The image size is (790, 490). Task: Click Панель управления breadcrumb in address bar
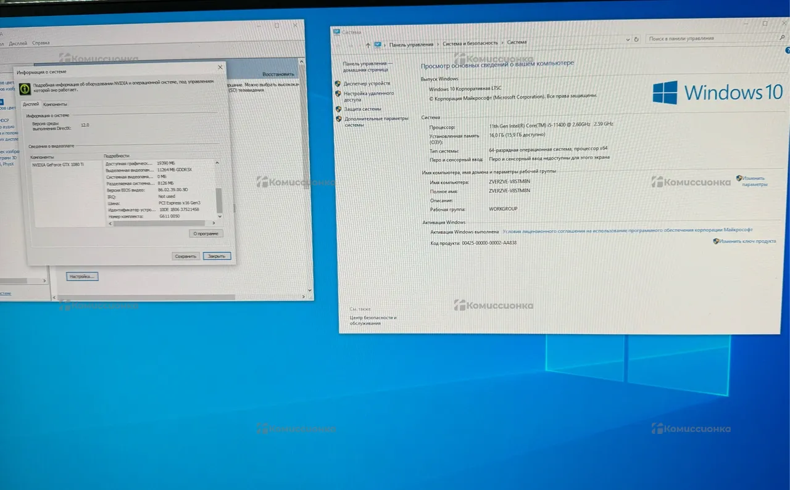tap(412, 43)
